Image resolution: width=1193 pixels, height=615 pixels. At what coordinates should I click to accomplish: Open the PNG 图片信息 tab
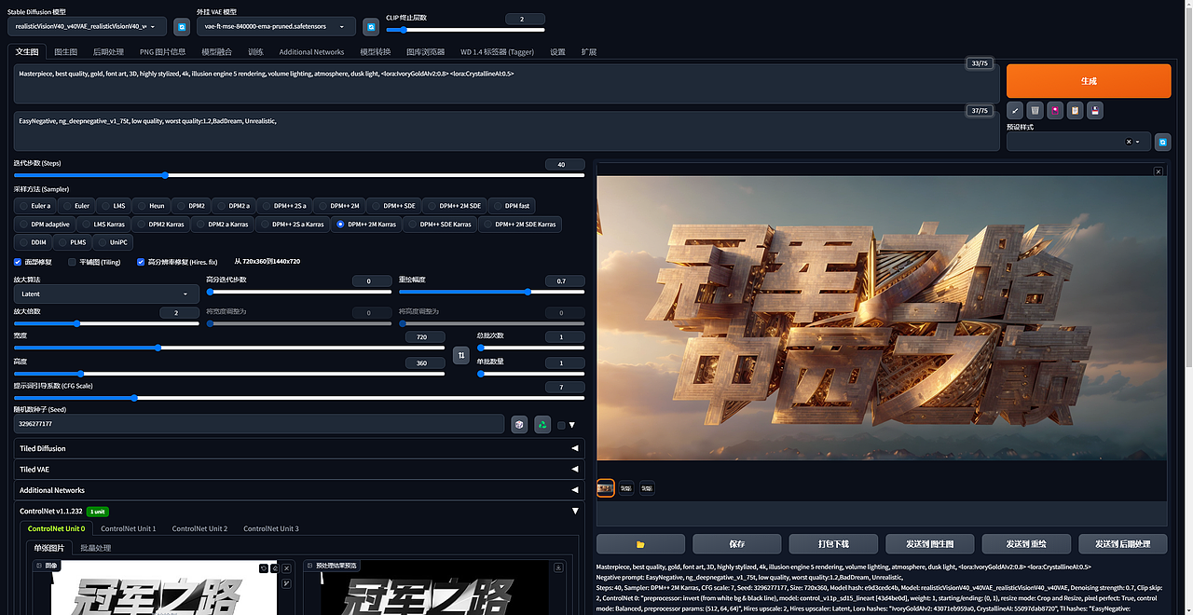(162, 52)
